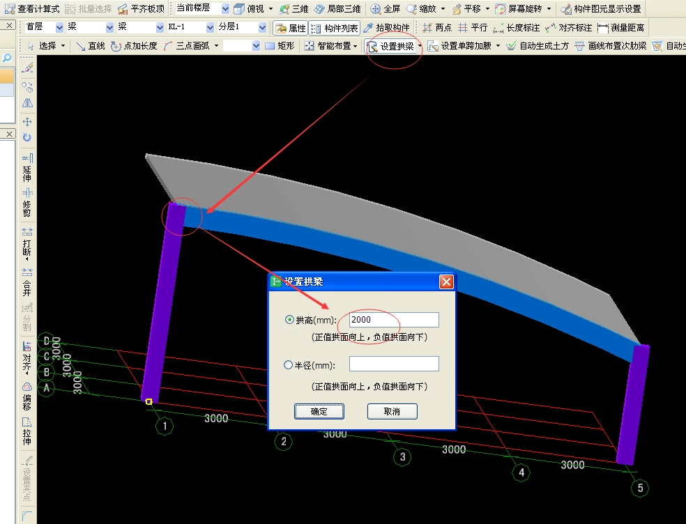This screenshot has width=686, height=524.
Task: Select 拱高(mm) radio option
Action: click(x=289, y=320)
